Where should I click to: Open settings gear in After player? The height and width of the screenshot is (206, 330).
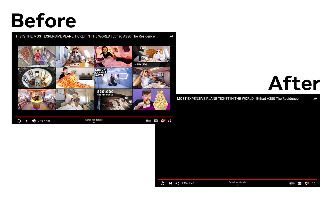pos(307,183)
